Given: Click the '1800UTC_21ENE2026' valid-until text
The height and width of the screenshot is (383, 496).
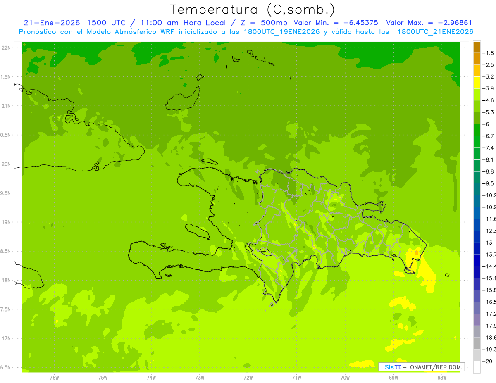Looking at the screenshot, I should [x=435, y=32].
